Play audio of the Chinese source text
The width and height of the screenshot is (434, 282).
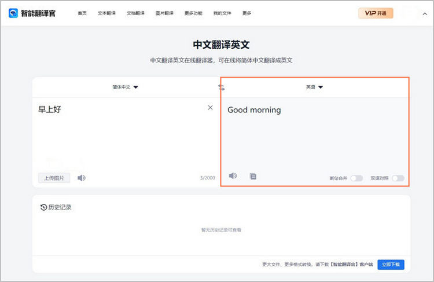82,178
